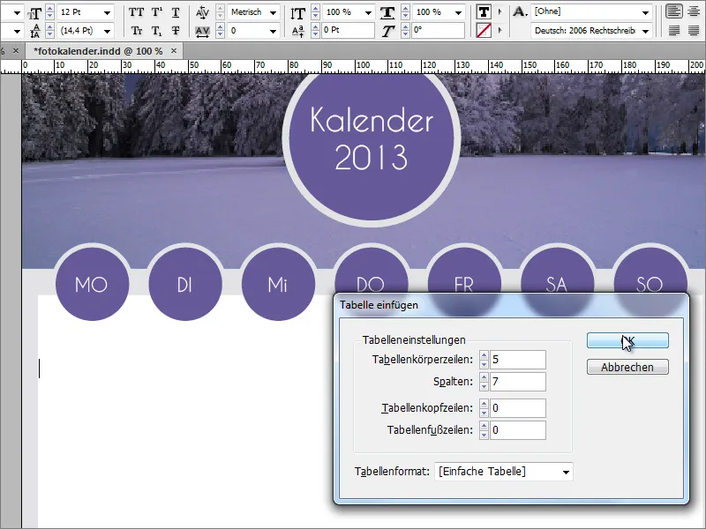
Task: Click the Tabellenfußzeilen input field
Action: point(517,430)
